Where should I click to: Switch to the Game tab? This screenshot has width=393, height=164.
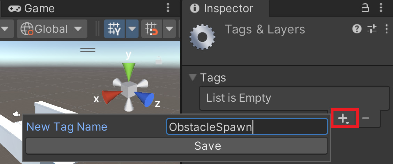click(x=32, y=8)
